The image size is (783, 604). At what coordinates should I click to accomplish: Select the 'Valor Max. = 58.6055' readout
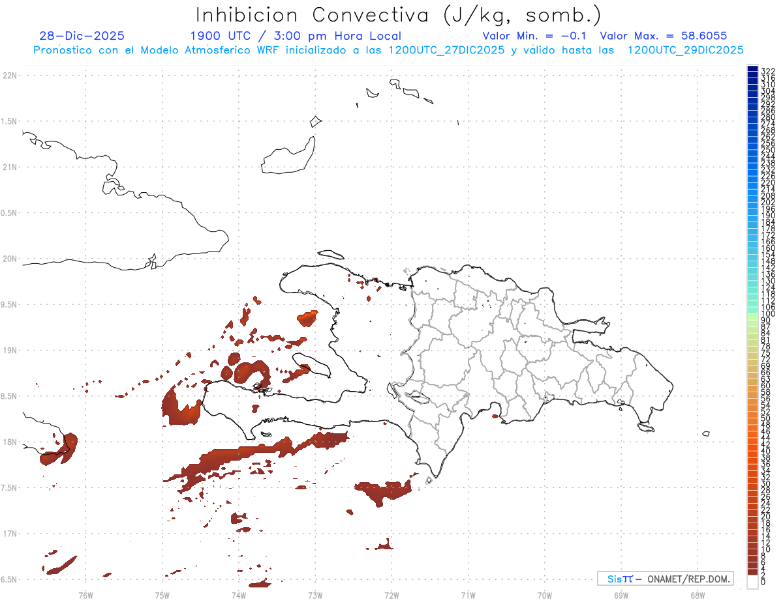(663, 36)
